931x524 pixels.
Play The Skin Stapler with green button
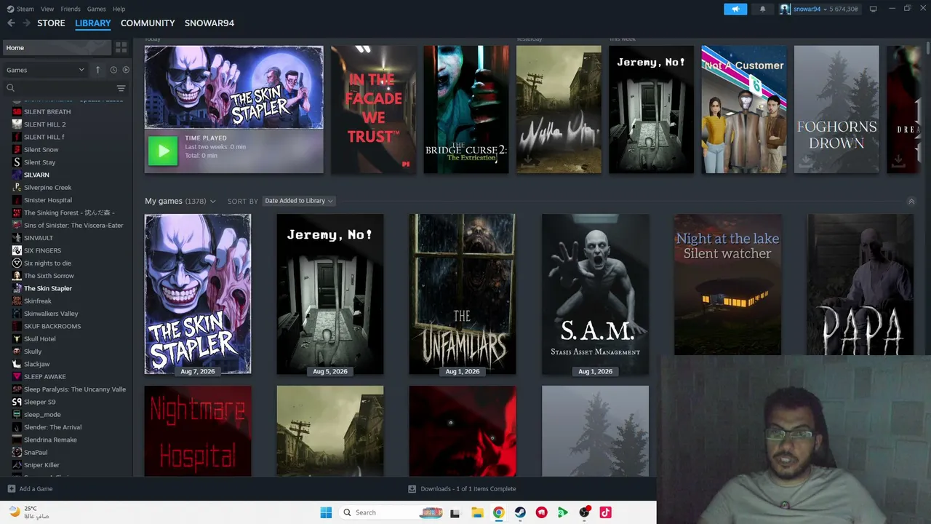click(163, 151)
